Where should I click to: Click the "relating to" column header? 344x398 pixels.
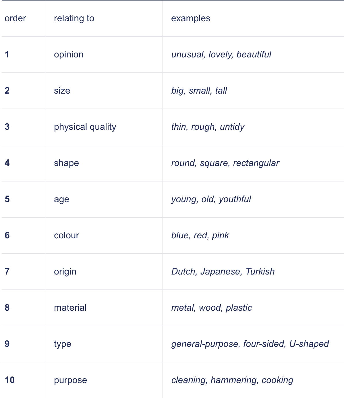(x=74, y=18)
